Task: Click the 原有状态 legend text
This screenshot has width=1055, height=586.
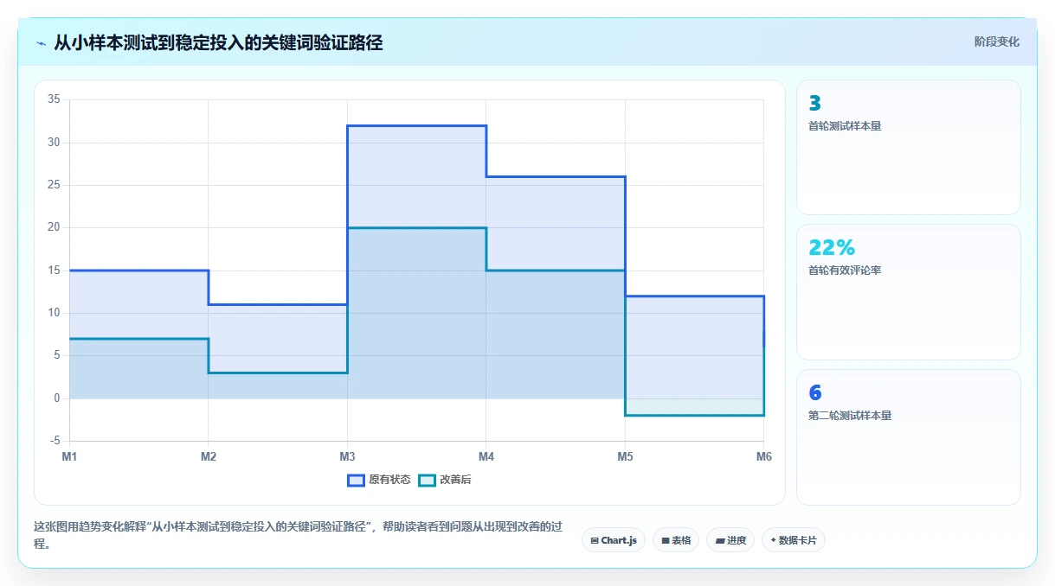Action: point(389,480)
